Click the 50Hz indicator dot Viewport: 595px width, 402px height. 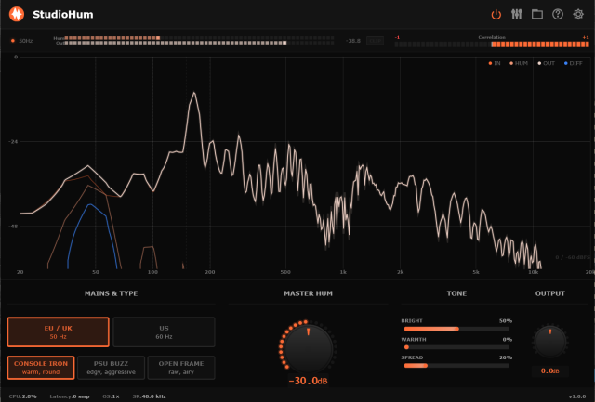[x=13, y=41]
